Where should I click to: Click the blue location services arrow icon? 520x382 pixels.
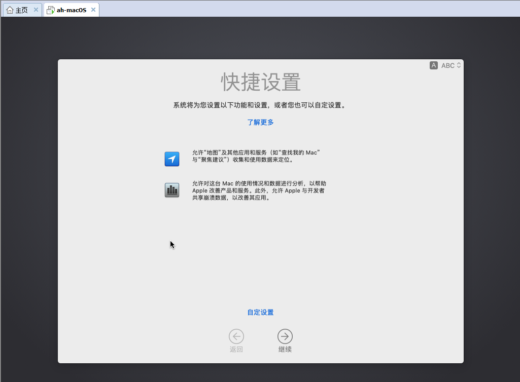tap(172, 159)
